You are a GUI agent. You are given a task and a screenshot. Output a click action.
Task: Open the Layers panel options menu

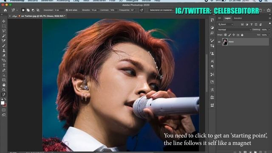[x=270, y=18]
